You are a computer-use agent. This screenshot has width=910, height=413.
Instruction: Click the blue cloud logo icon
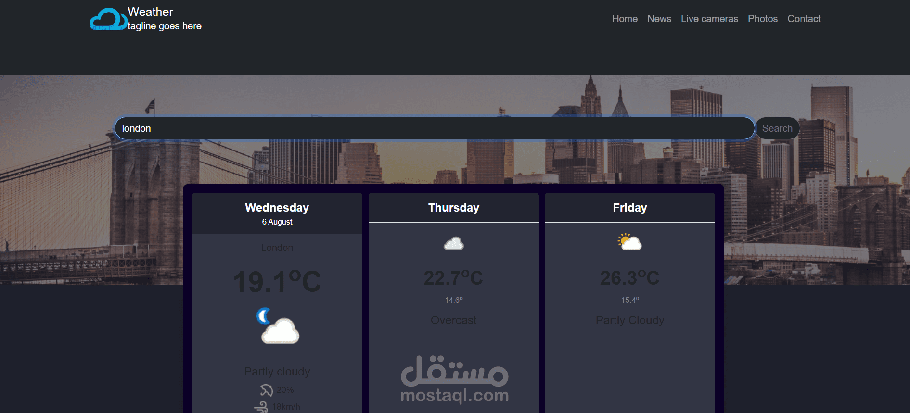pyautogui.click(x=108, y=19)
